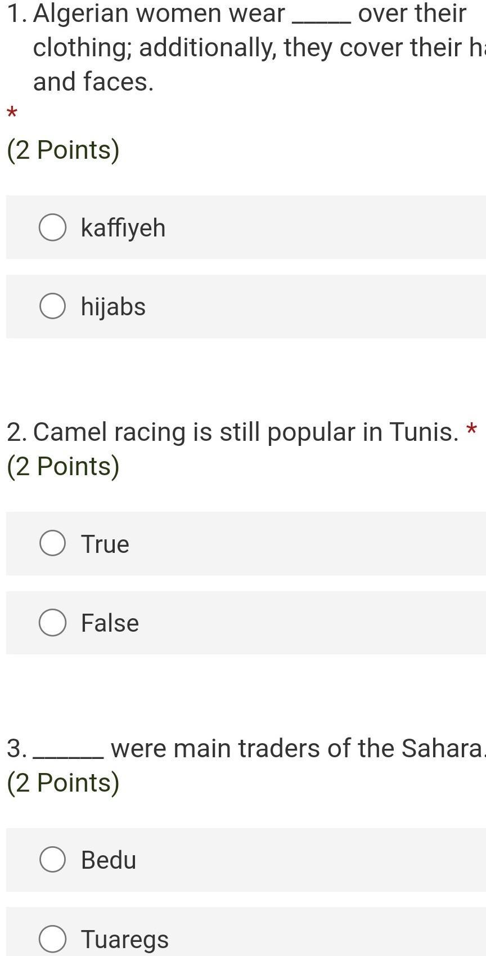Click the 'Tuaregs' answer label text

tap(125, 940)
